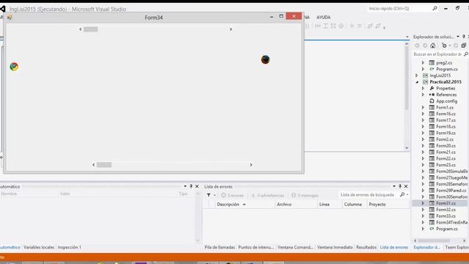Expand the IngLisi2015 project node

(417, 76)
